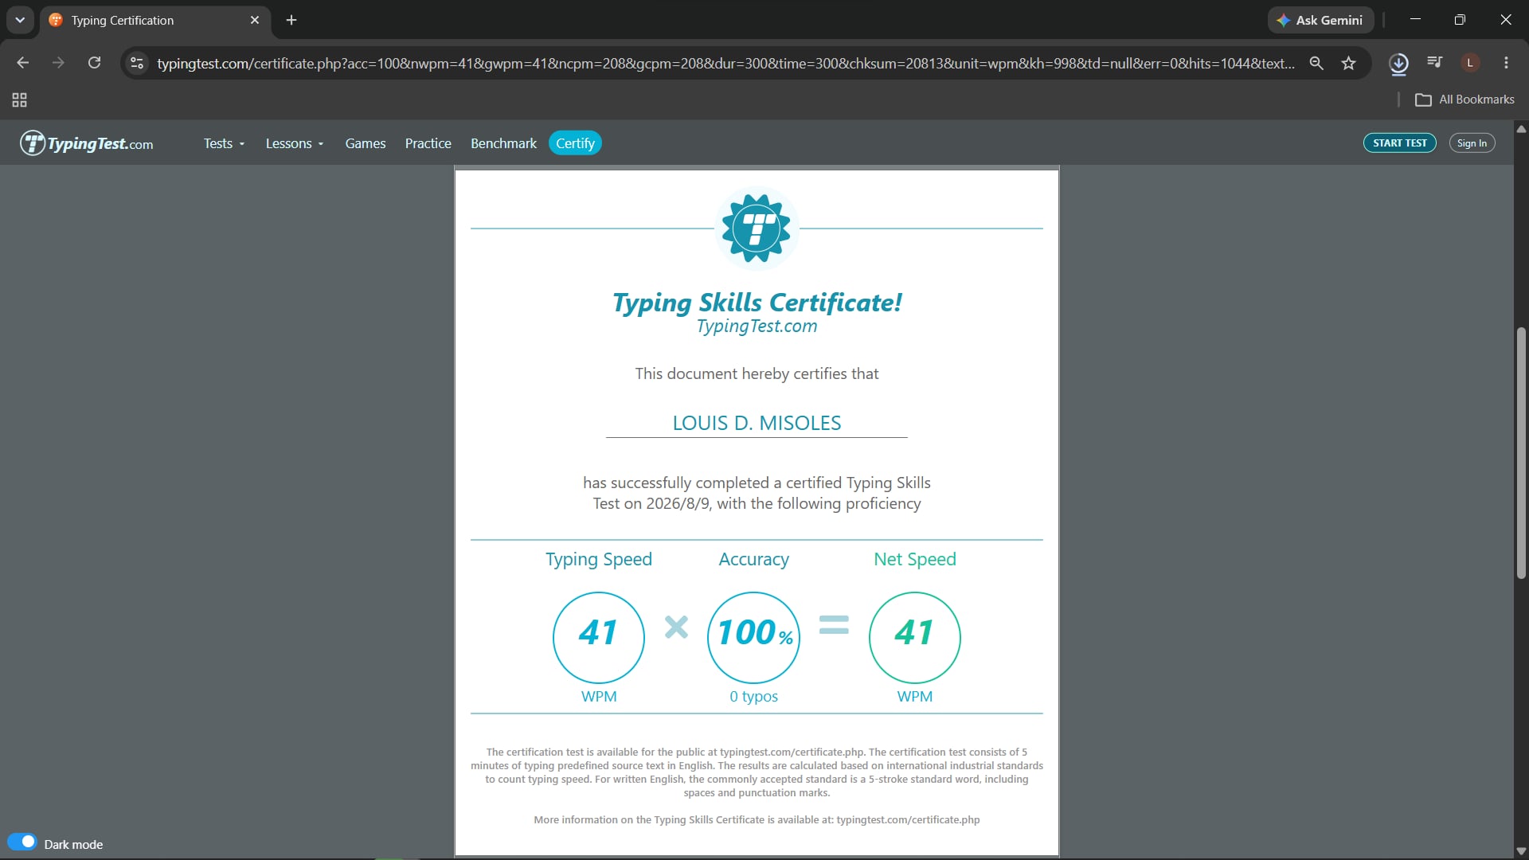This screenshot has height=860, width=1529.
Task: Open a new browser tab
Action: coord(291,20)
